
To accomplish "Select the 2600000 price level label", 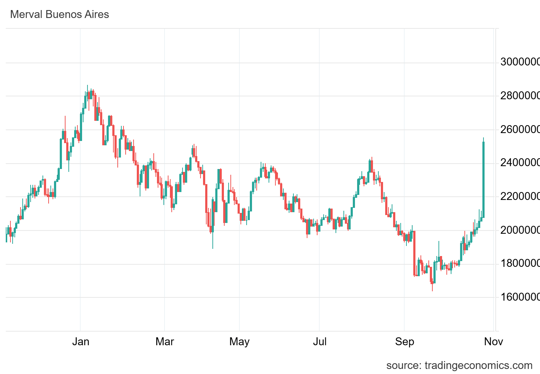I will click(520, 129).
